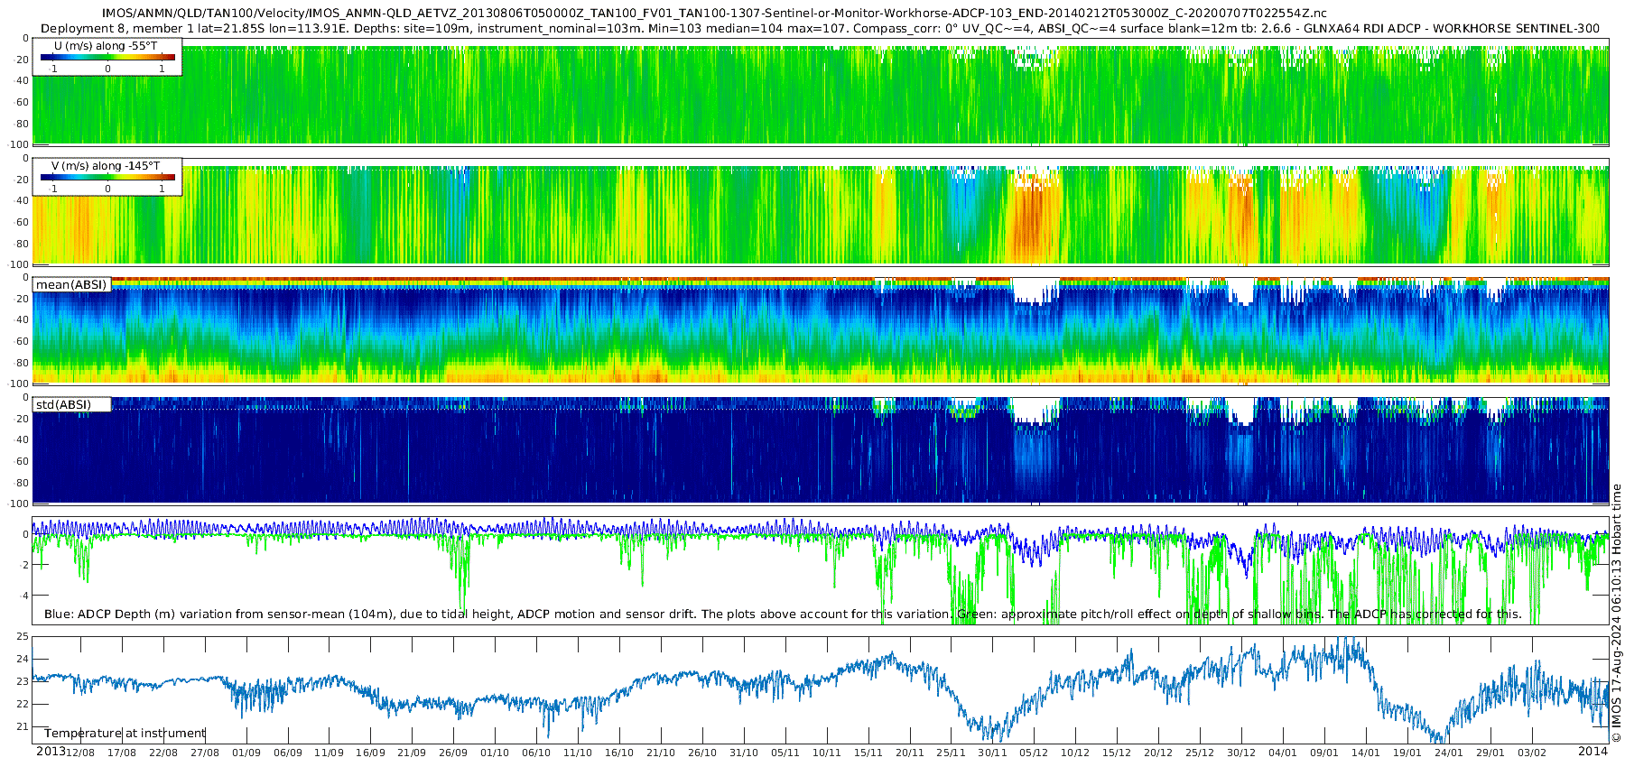This screenshot has width=1625, height=767.
Task: Click the 14/01 date tick label
Action: [1366, 753]
